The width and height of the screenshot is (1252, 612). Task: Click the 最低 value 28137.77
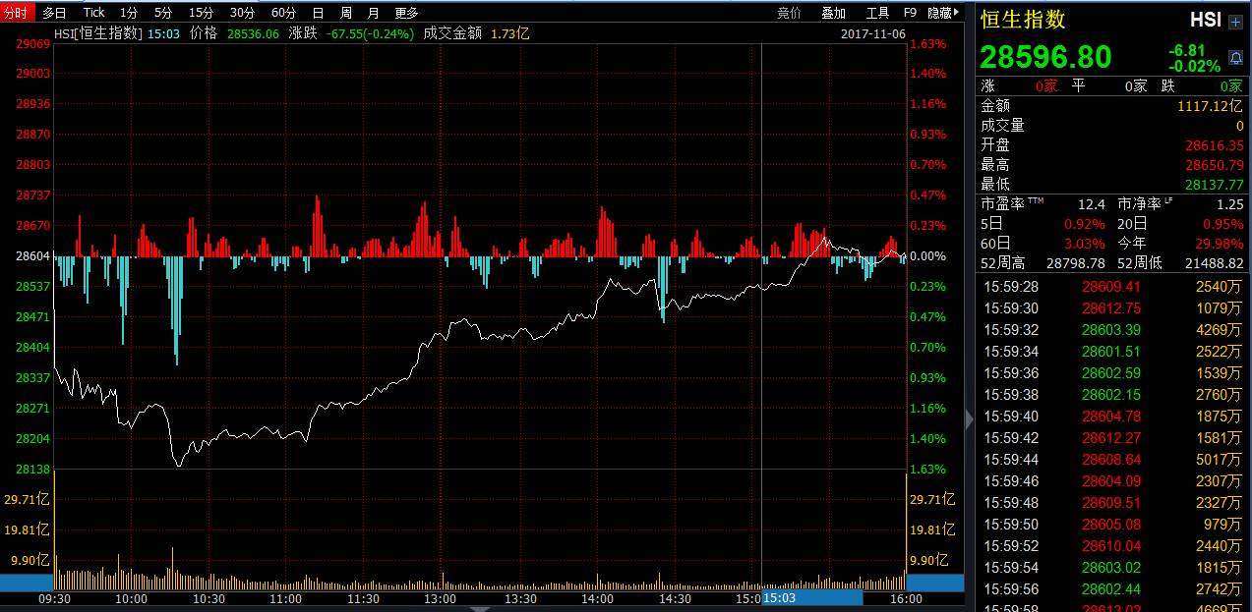point(1215,184)
